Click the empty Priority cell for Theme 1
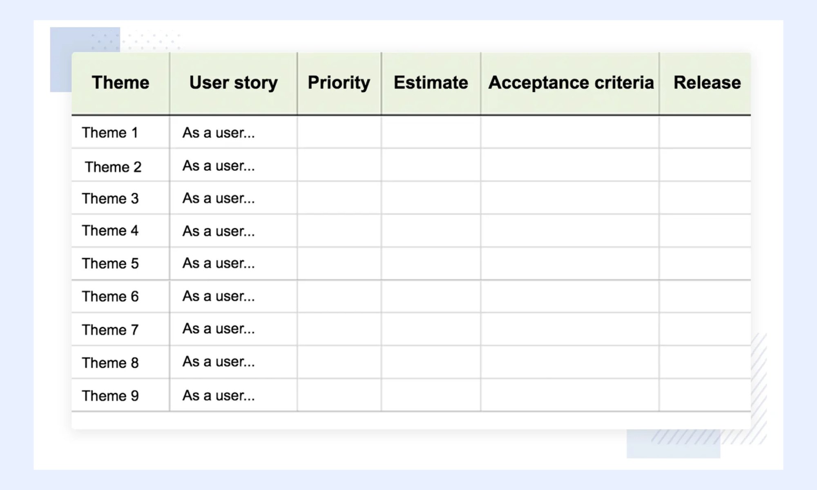The height and width of the screenshot is (490, 817). 339,132
